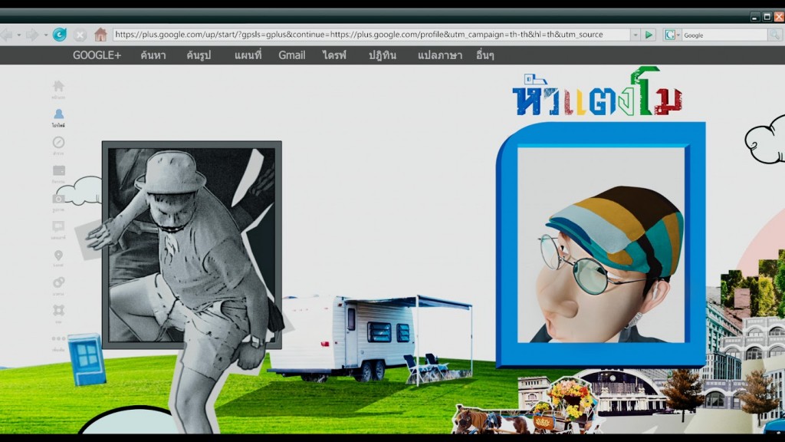Go to the browser home page icon
This screenshot has width=785, height=442.
coord(100,35)
